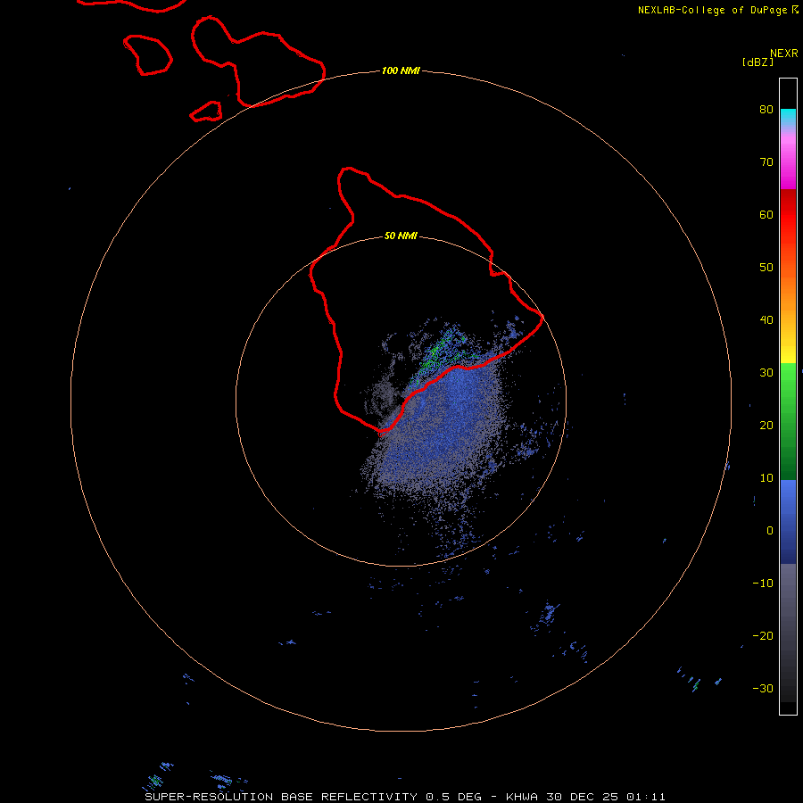
Task: Click the 50 NMI range ring label
Action: coord(401,236)
